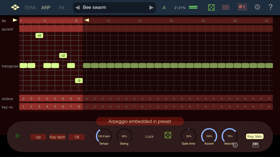
Task: Select the -3 transpose block
Action: pyautogui.click(x=79, y=81)
